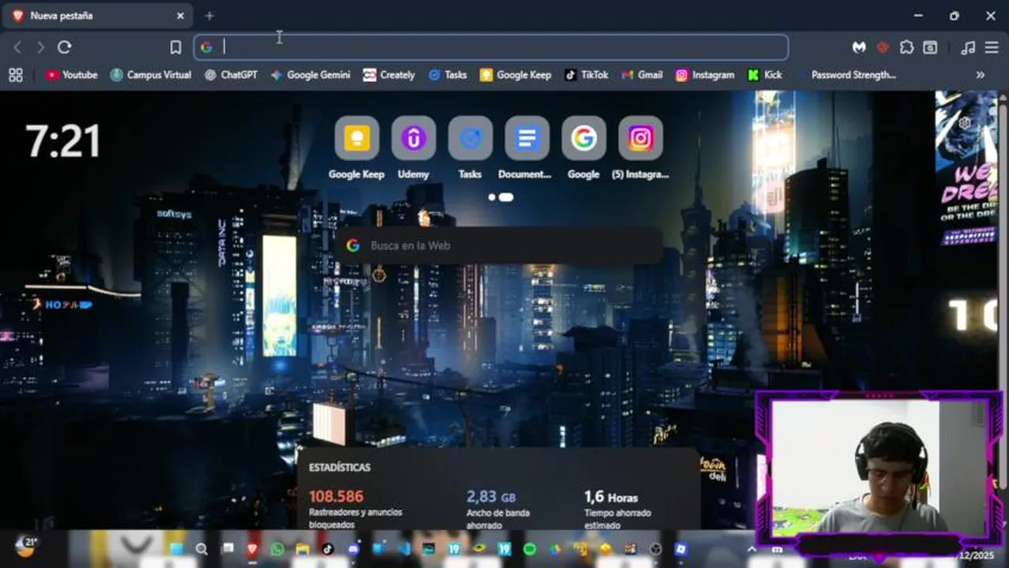The width and height of the screenshot is (1009, 568).
Task: Open the Campus Virtual bookmark
Action: (151, 75)
